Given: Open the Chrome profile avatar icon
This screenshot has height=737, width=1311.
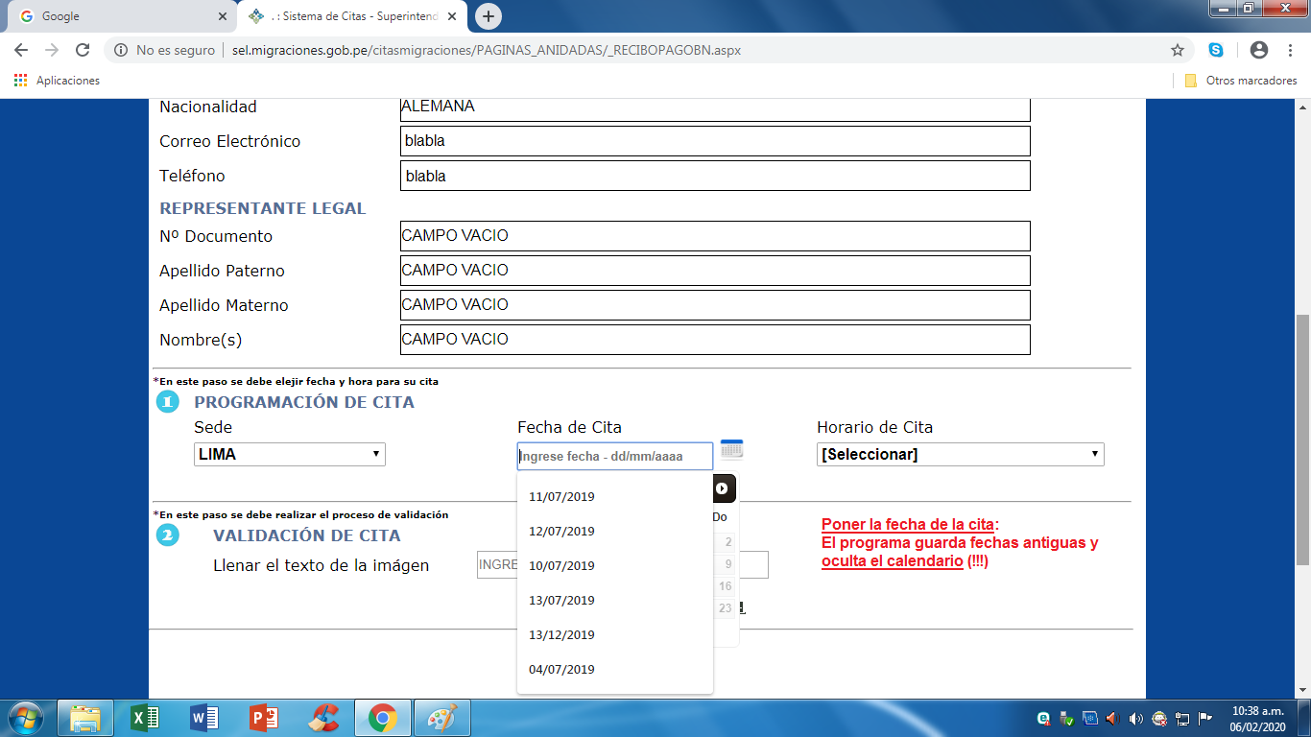Looking at the screenshot, I should (x=1259, y=50).
